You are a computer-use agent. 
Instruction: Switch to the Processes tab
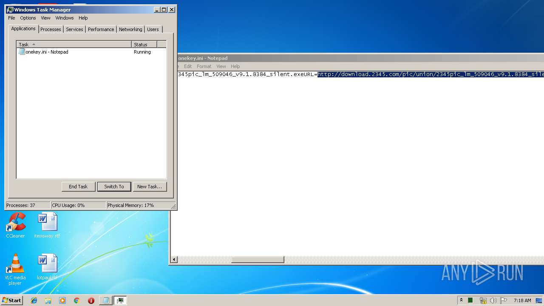coord(51,29)
